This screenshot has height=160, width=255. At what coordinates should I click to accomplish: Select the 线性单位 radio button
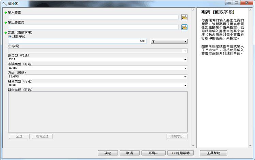click(x=10, y=37)
